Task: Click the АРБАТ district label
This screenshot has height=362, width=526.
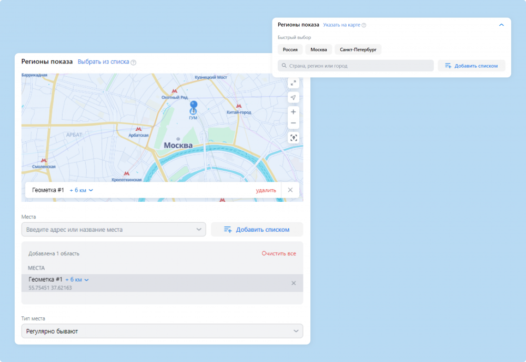Action: pyautogui.click(x=74, y=135)
